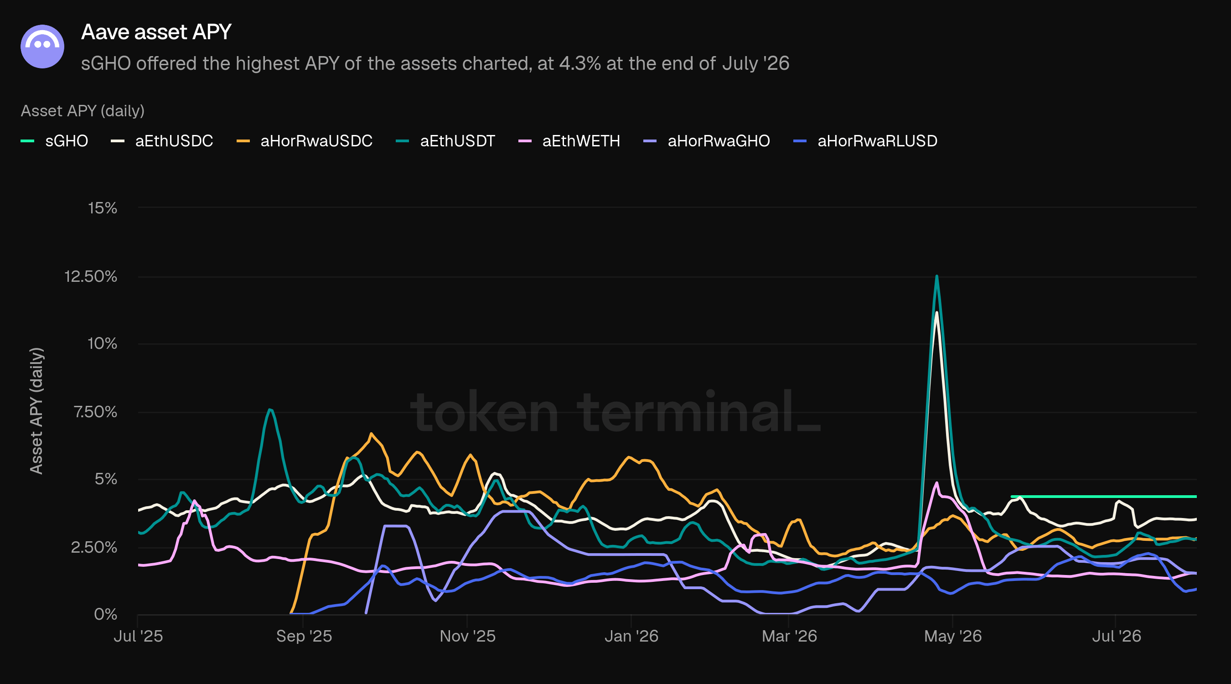The height and width of the screenshot is (684, 1231).
Task: Click the rotated "Asset APY (daily)" y-axis title
Action: 36,411
